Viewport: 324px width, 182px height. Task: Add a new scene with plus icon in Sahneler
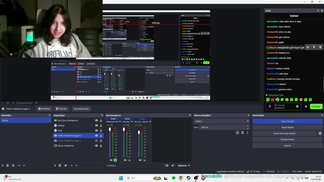pyautogui.click(x=3, y=166)
